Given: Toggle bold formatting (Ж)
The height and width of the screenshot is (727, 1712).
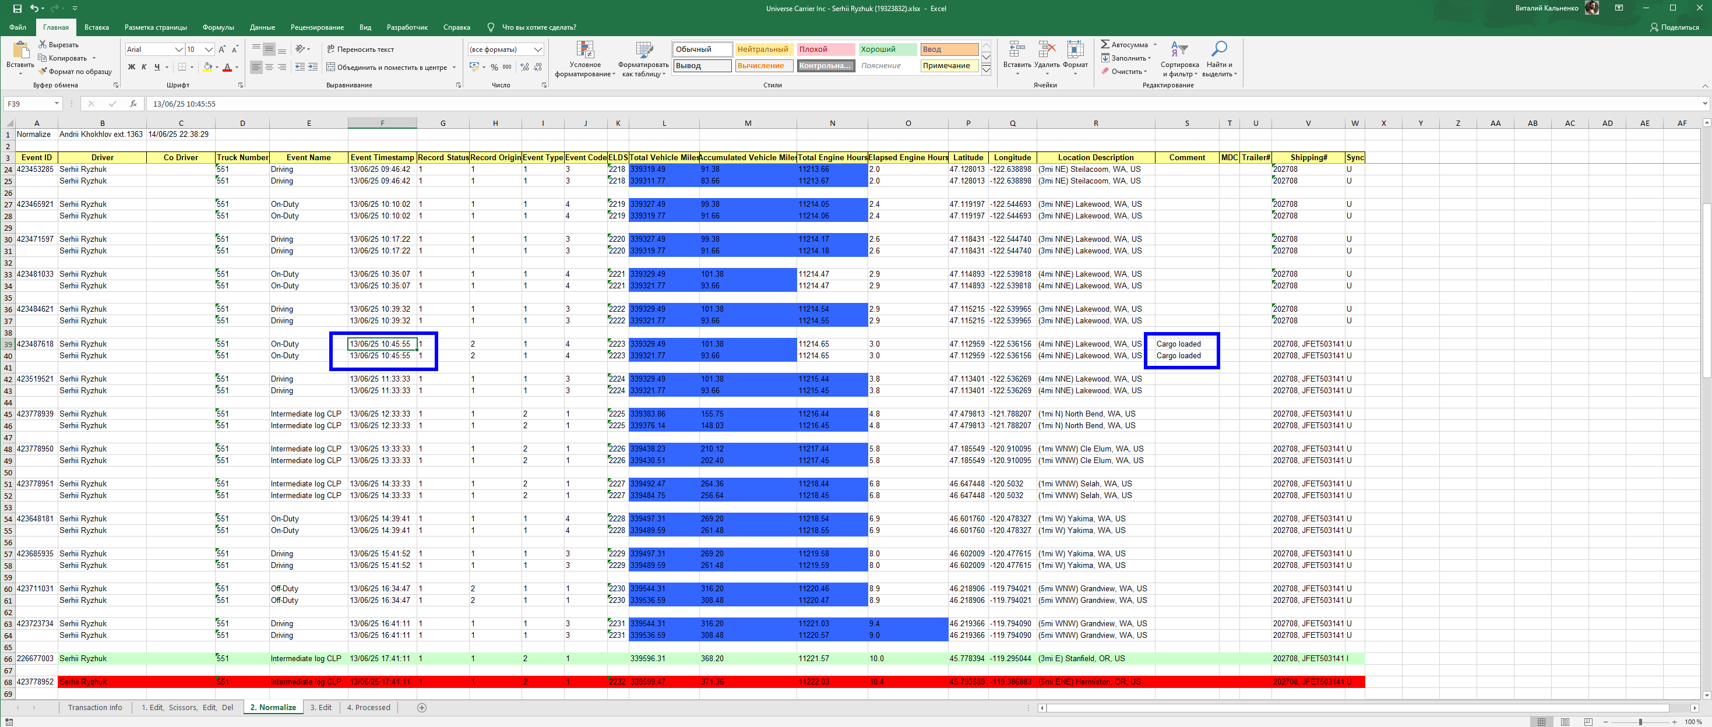Looking at the screenshot, I should (132, 67).
